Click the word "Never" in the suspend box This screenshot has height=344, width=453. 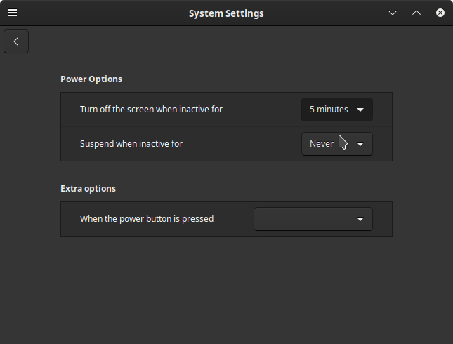[321, 144]
